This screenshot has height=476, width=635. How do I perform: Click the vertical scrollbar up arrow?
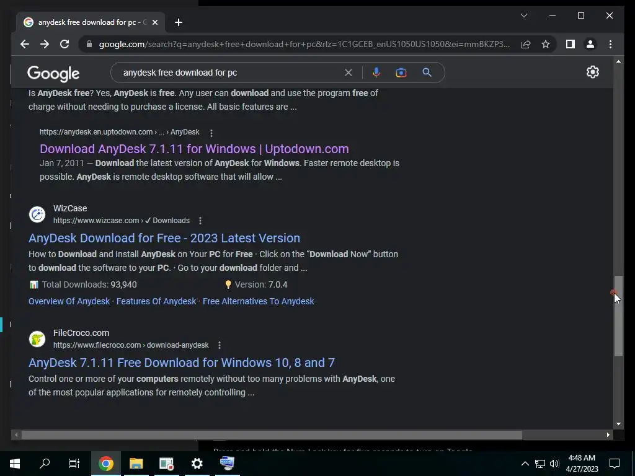pos(618,61)
